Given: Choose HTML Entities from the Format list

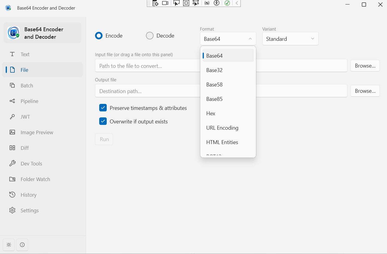Looking at the screenshot, I should click(228, 142).
